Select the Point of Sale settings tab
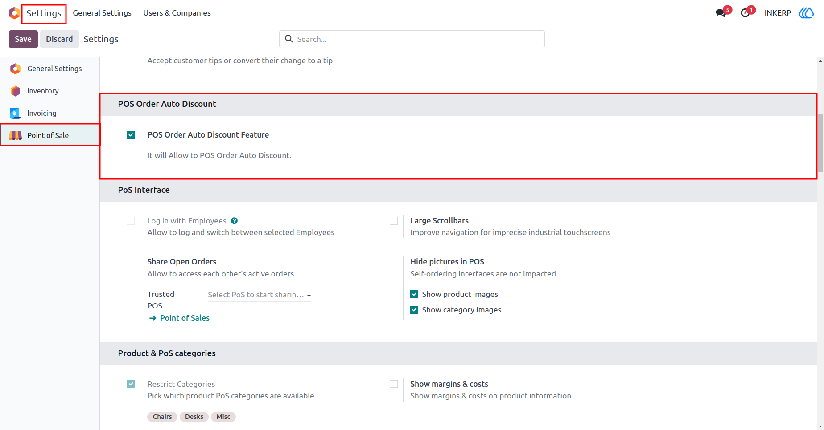Viewport: 824px width, 430px height. [50, 135]
